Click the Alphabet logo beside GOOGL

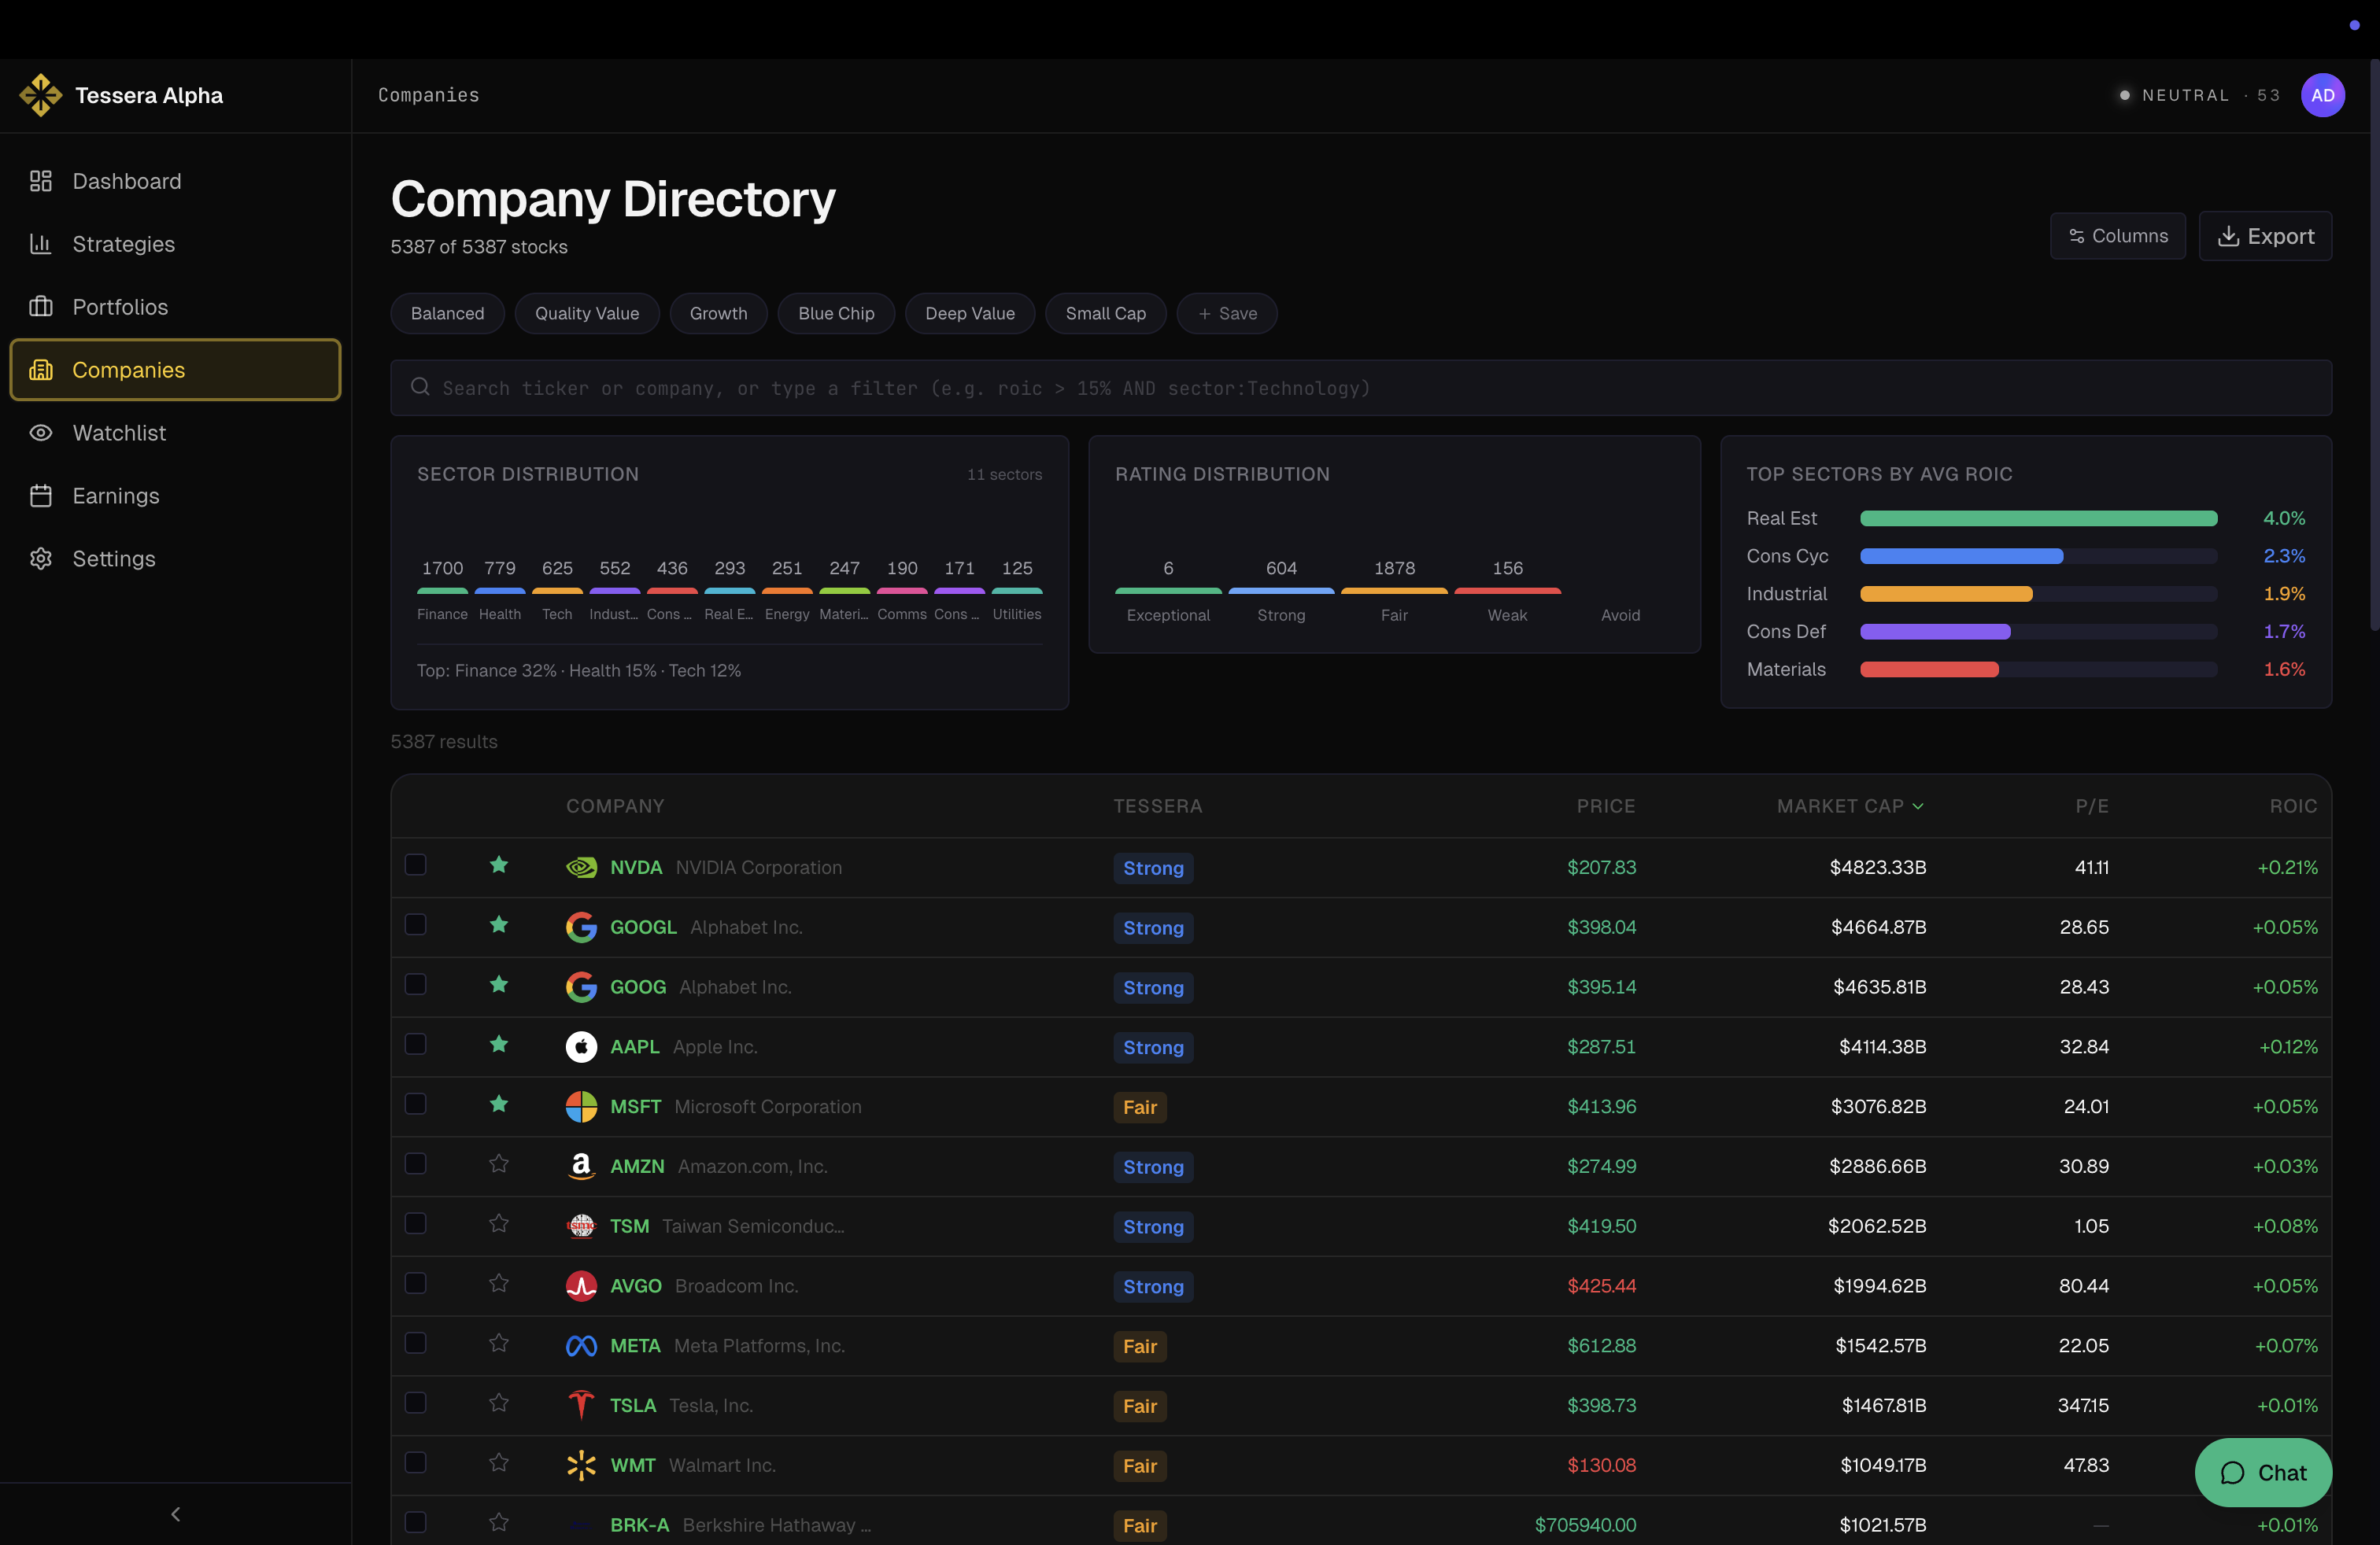[581, 927]
